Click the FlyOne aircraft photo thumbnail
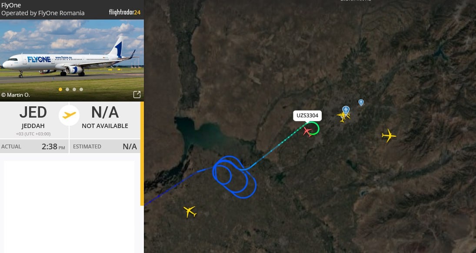476x253 pixels. pyautogui.click(x=72, y=60)
